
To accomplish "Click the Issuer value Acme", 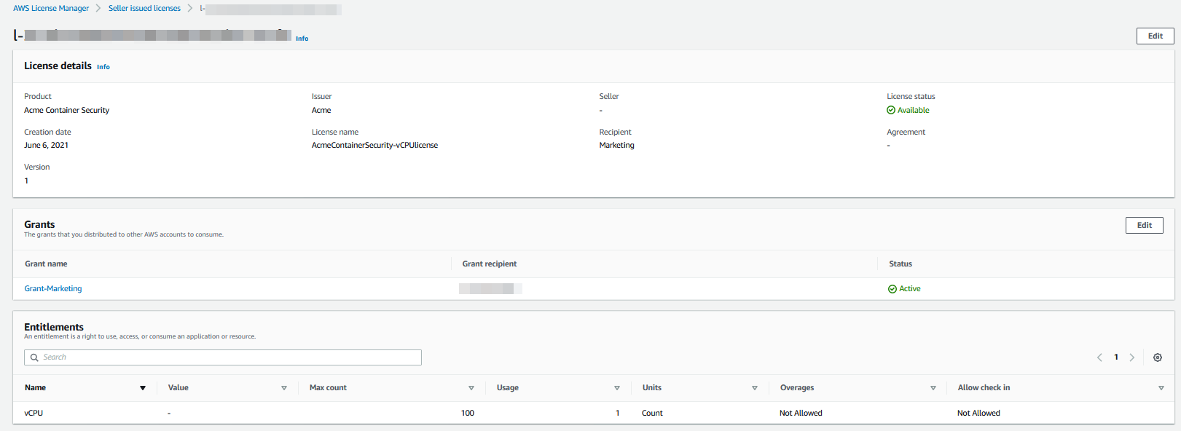I will point(321,111).
